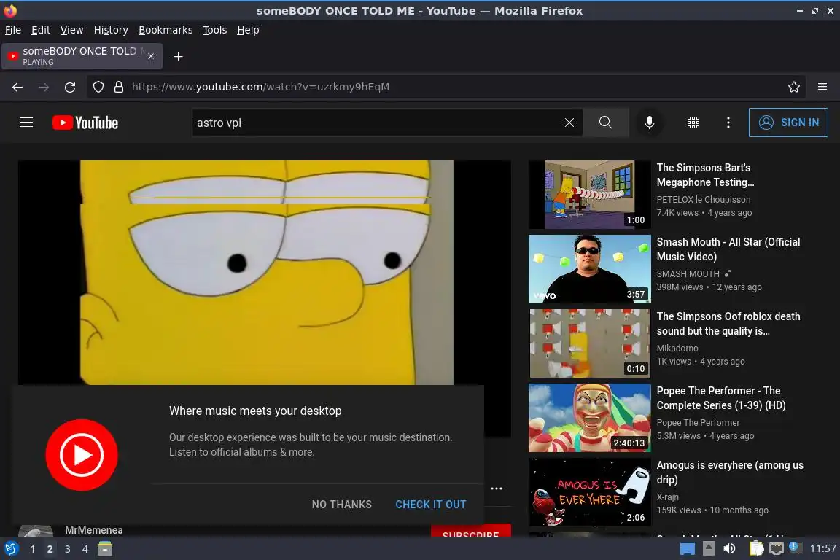Click title The Simpsons Bart's Megaphone Testing
The image size is (840, 560).
[706, 175]
